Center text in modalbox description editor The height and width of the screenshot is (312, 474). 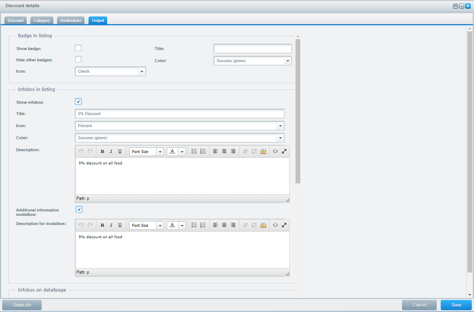[224, 225]
